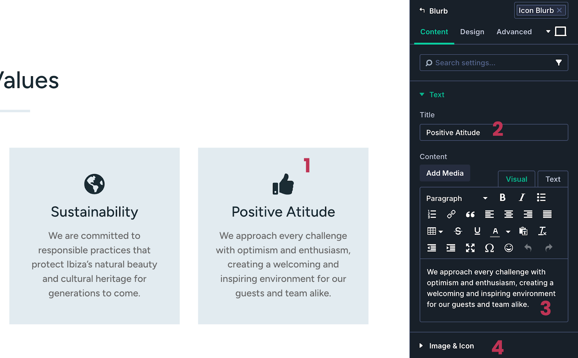Toggle the settings filter on the search bar
The height and width of the screenshot is (358, 578).
click(x=559, y=62)
